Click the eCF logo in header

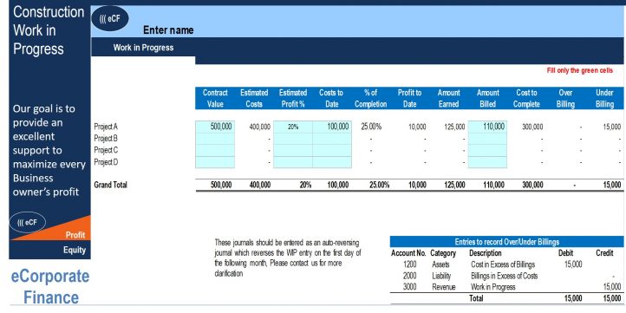[110, 18]
